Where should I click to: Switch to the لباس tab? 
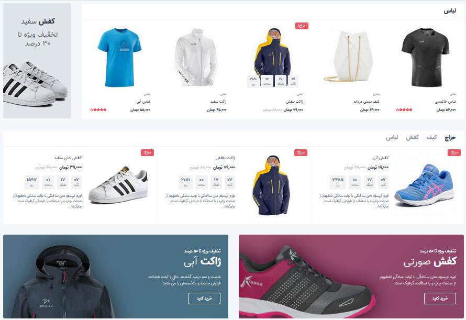click(392, 137)
